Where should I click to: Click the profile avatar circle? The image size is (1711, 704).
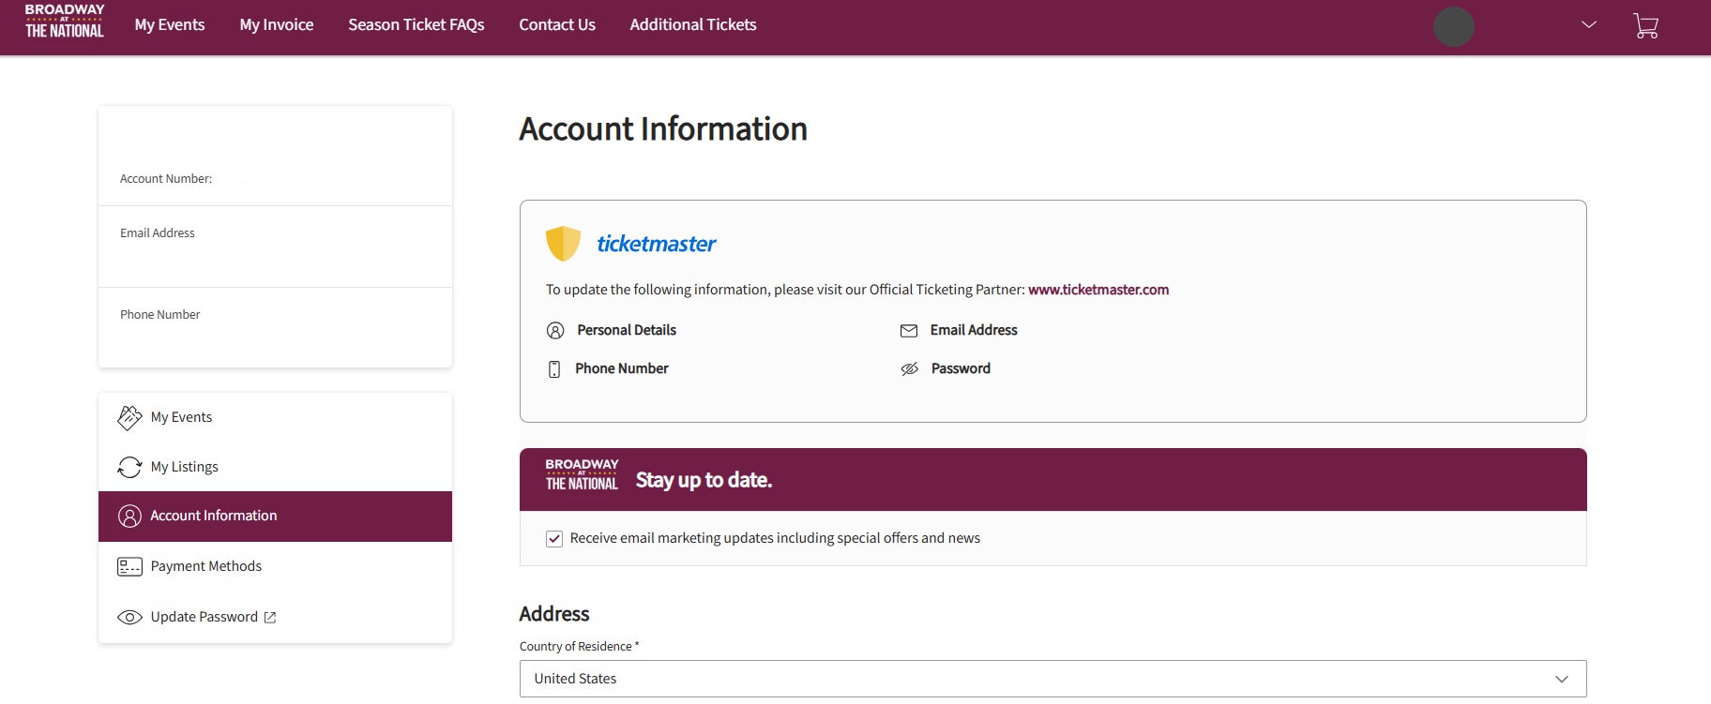[x=1453, y=26]
